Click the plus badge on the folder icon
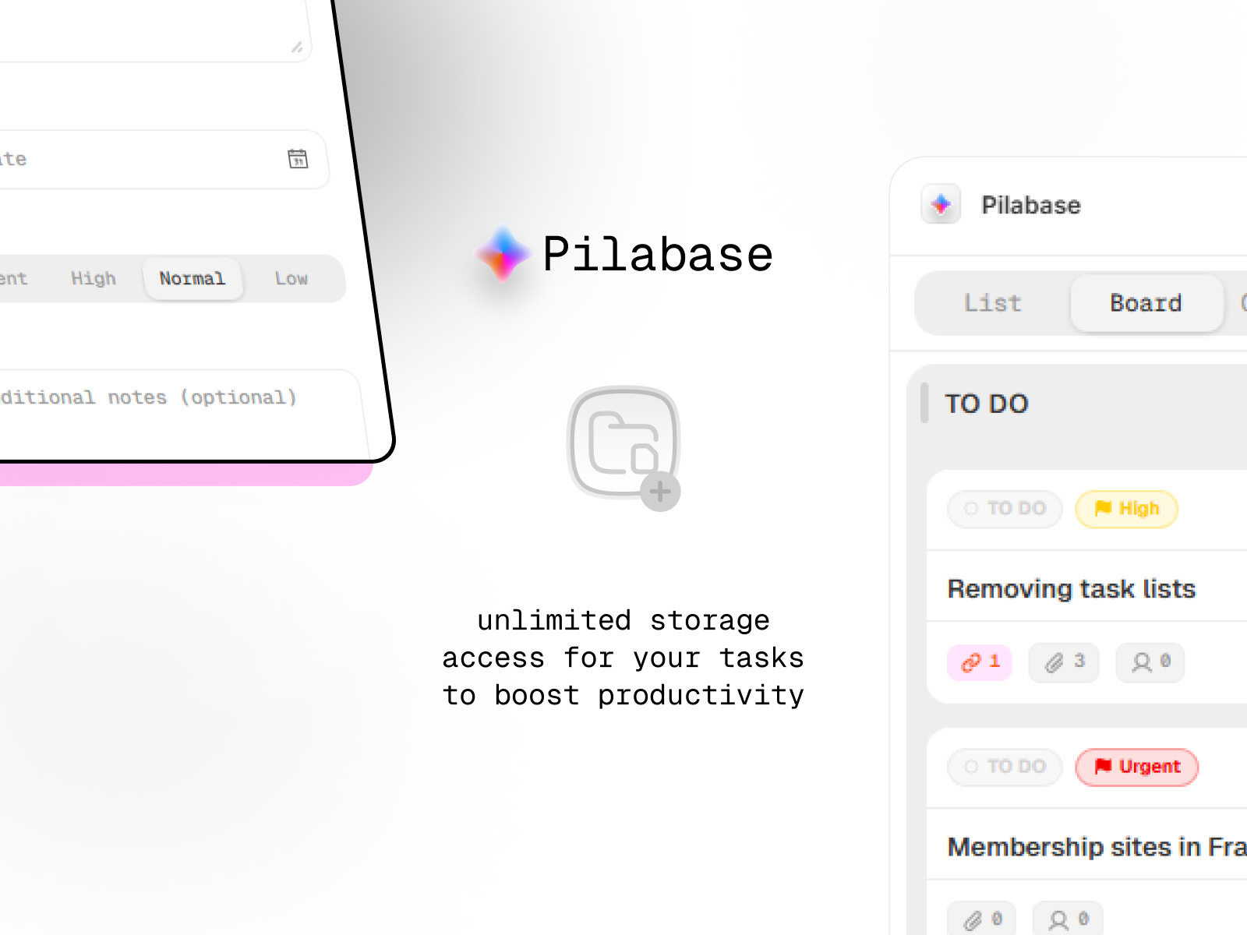Viewport: 1247px width, 935px height. pyautogui.click(x=659, y=491)
